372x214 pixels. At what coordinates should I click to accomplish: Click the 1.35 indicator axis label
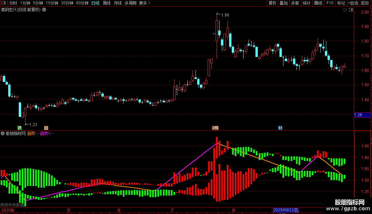[x=365, y=192]
